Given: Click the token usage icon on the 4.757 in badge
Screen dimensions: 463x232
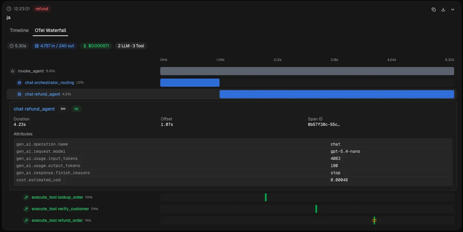Looking at the screenshot, I should pos(36,46).
